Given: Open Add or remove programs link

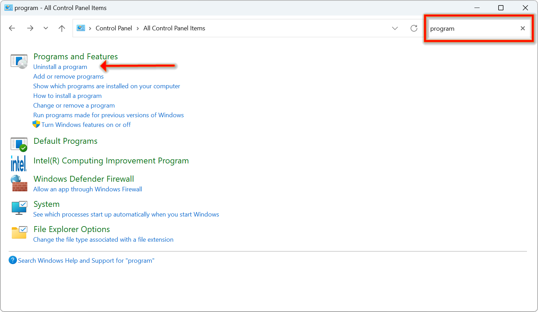Looking at the screenshot, I should pos(68,77).
